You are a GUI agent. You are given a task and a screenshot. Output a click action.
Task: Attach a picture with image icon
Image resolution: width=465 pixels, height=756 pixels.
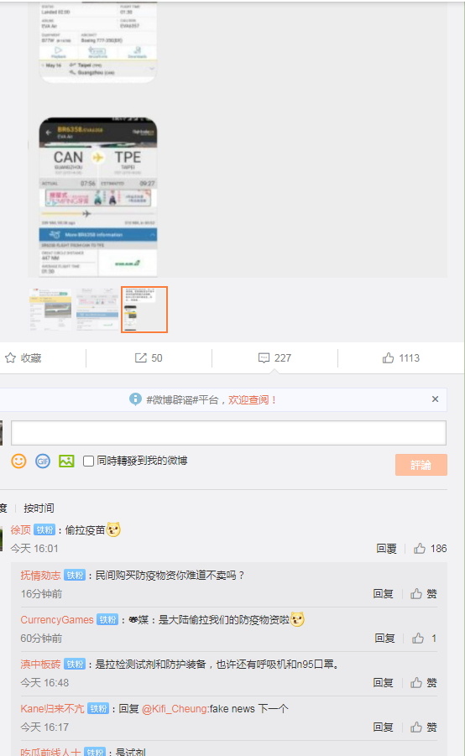(x=66, y=461)
